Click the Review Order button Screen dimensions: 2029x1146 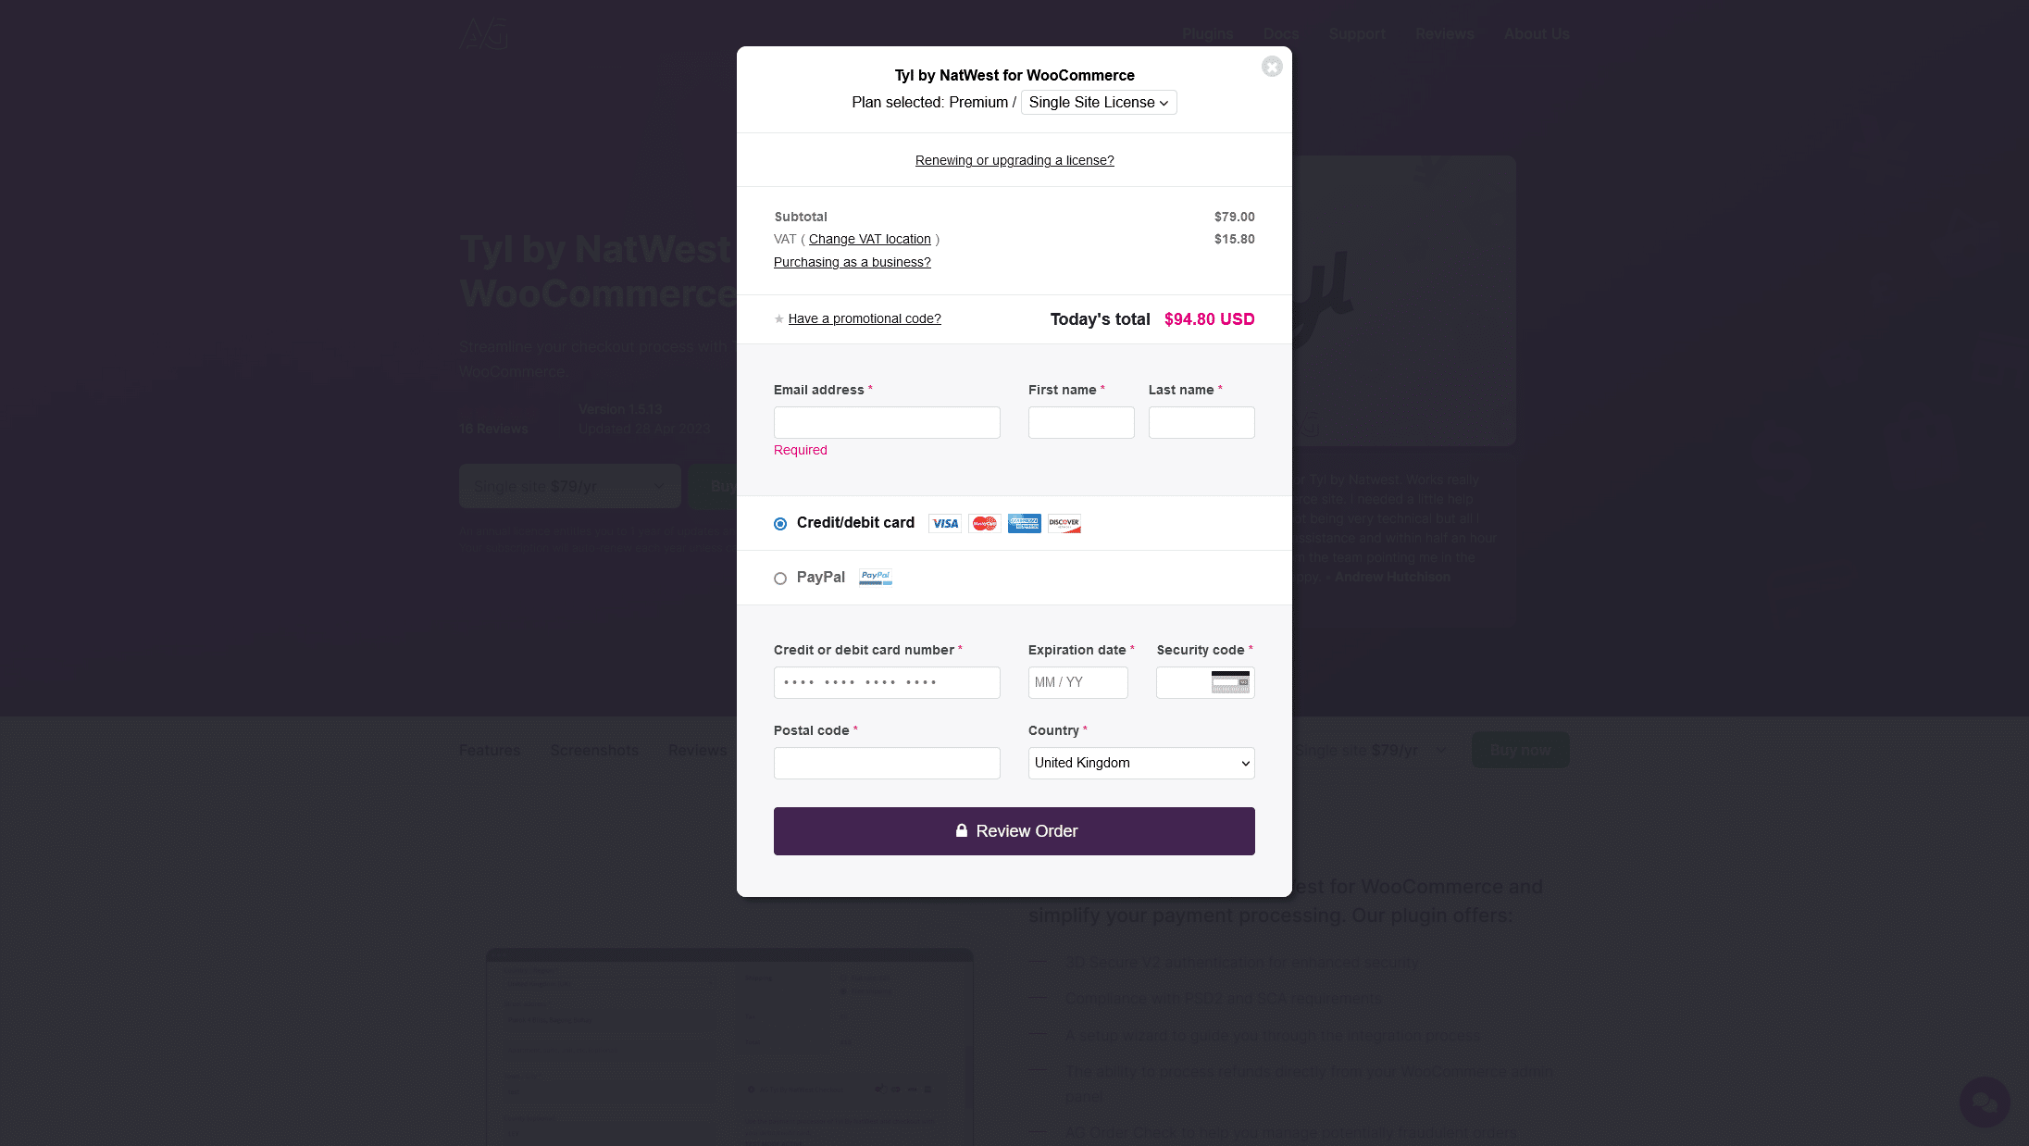tap(1014, 831)
